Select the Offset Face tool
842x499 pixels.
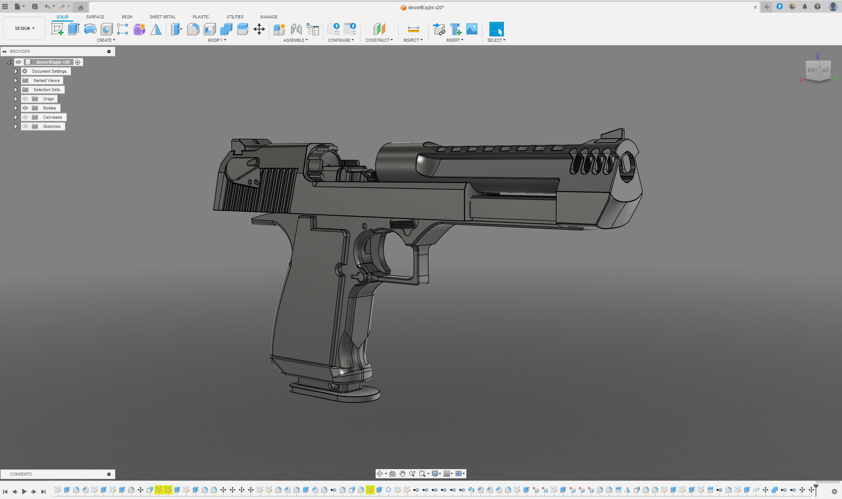click(243, 29)
